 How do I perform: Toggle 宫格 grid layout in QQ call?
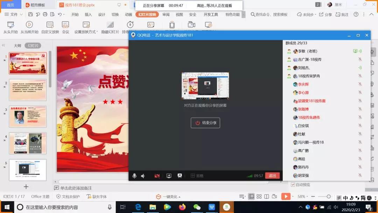tap(197, 176)
